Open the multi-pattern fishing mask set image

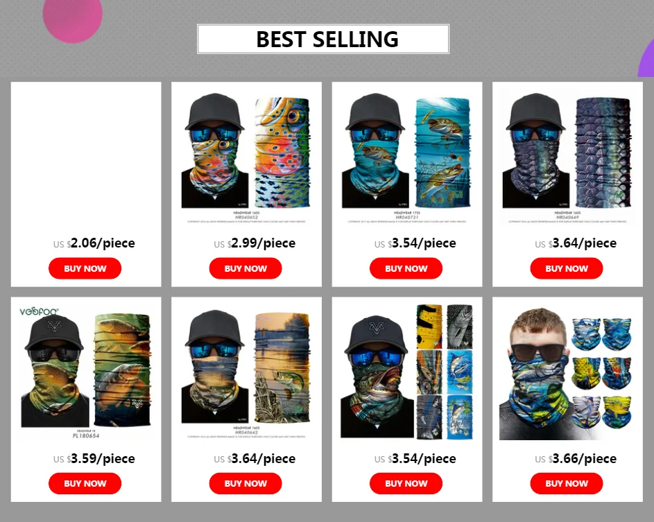[x=406, y=371]
